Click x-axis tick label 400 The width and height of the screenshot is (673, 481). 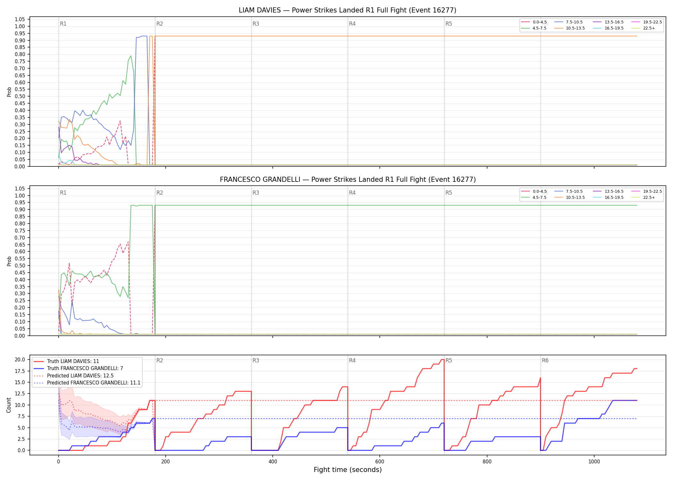point(273,461)
